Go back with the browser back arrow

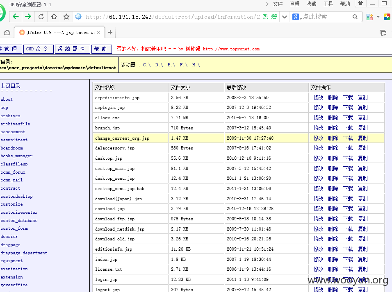pyautogui.click(x=16, y=17)
